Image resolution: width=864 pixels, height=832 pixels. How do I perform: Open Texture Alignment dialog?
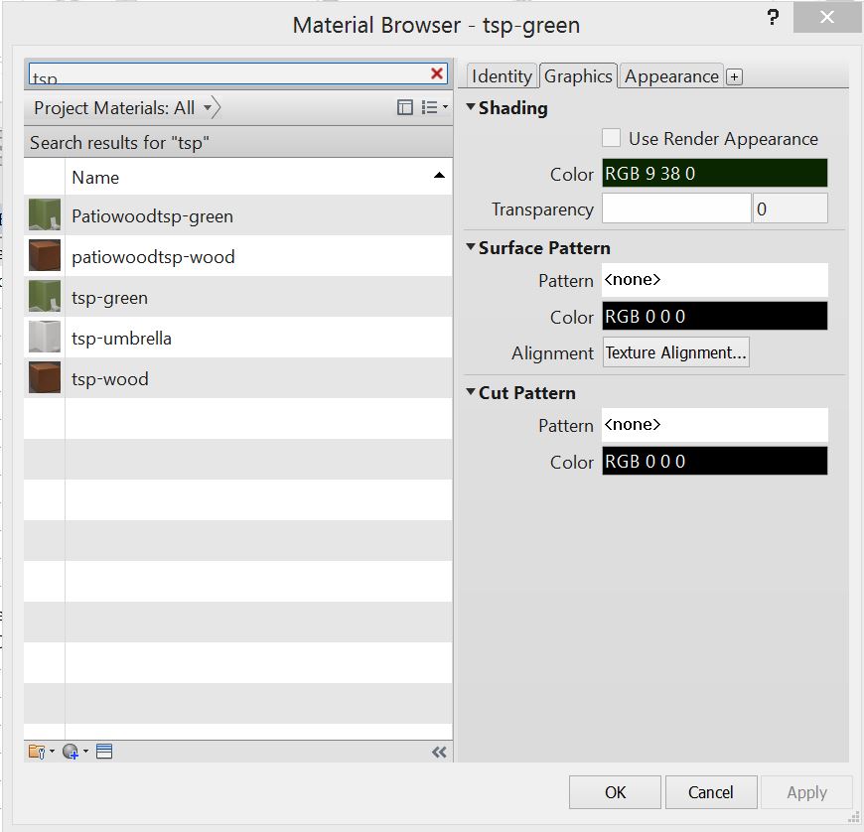(676, 352)
